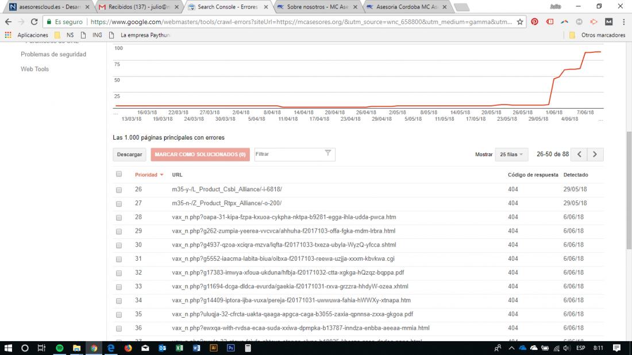Switch to Asesoria Cordoba MC tab
Screen dimensions: 632x355
[407, 7]
